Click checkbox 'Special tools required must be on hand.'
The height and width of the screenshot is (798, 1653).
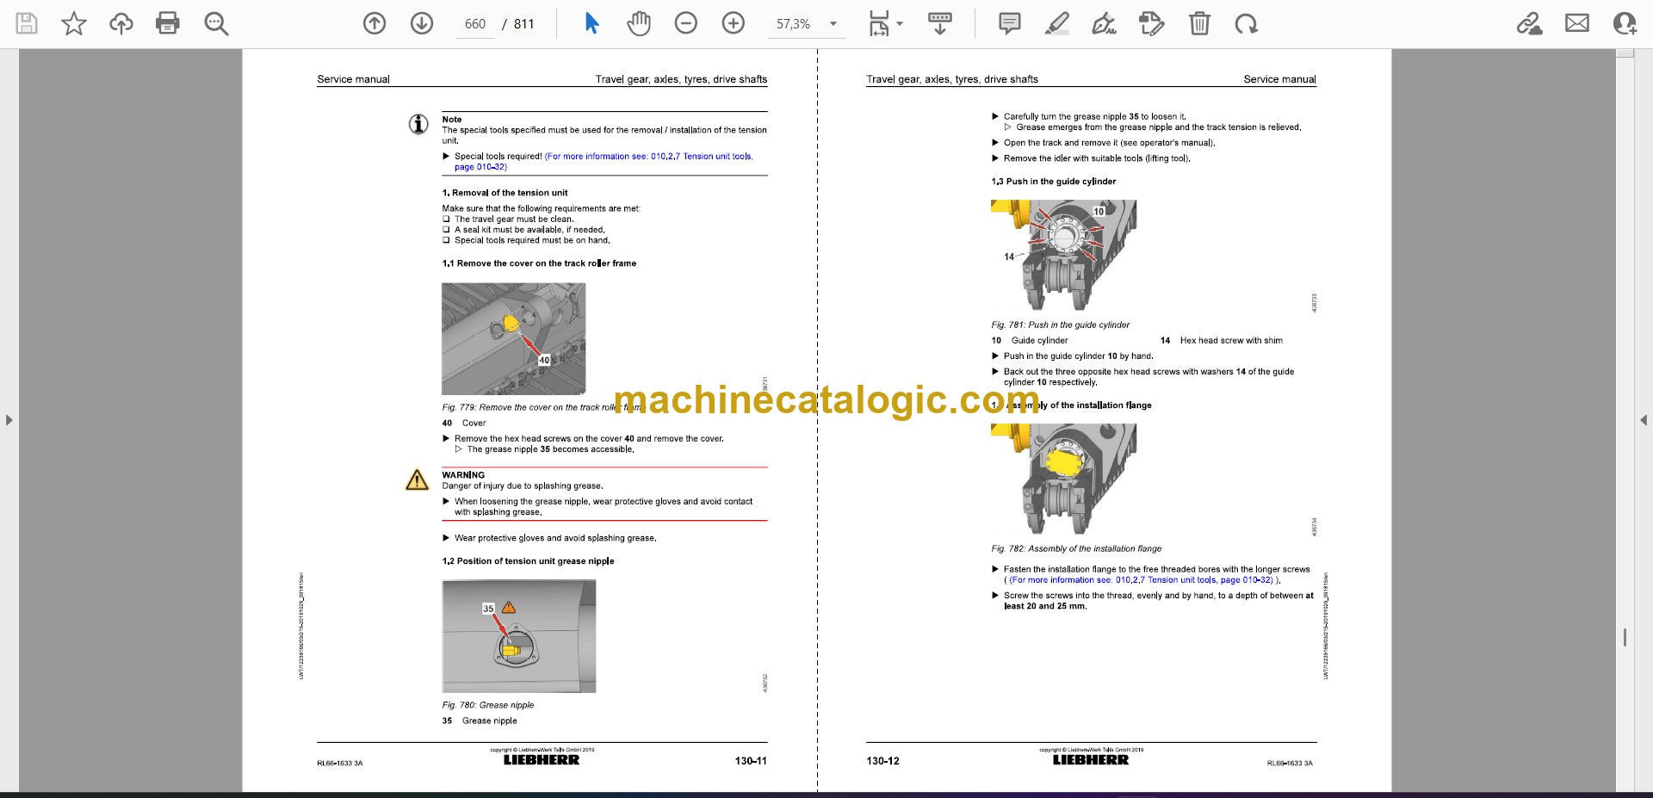(446, 240)
